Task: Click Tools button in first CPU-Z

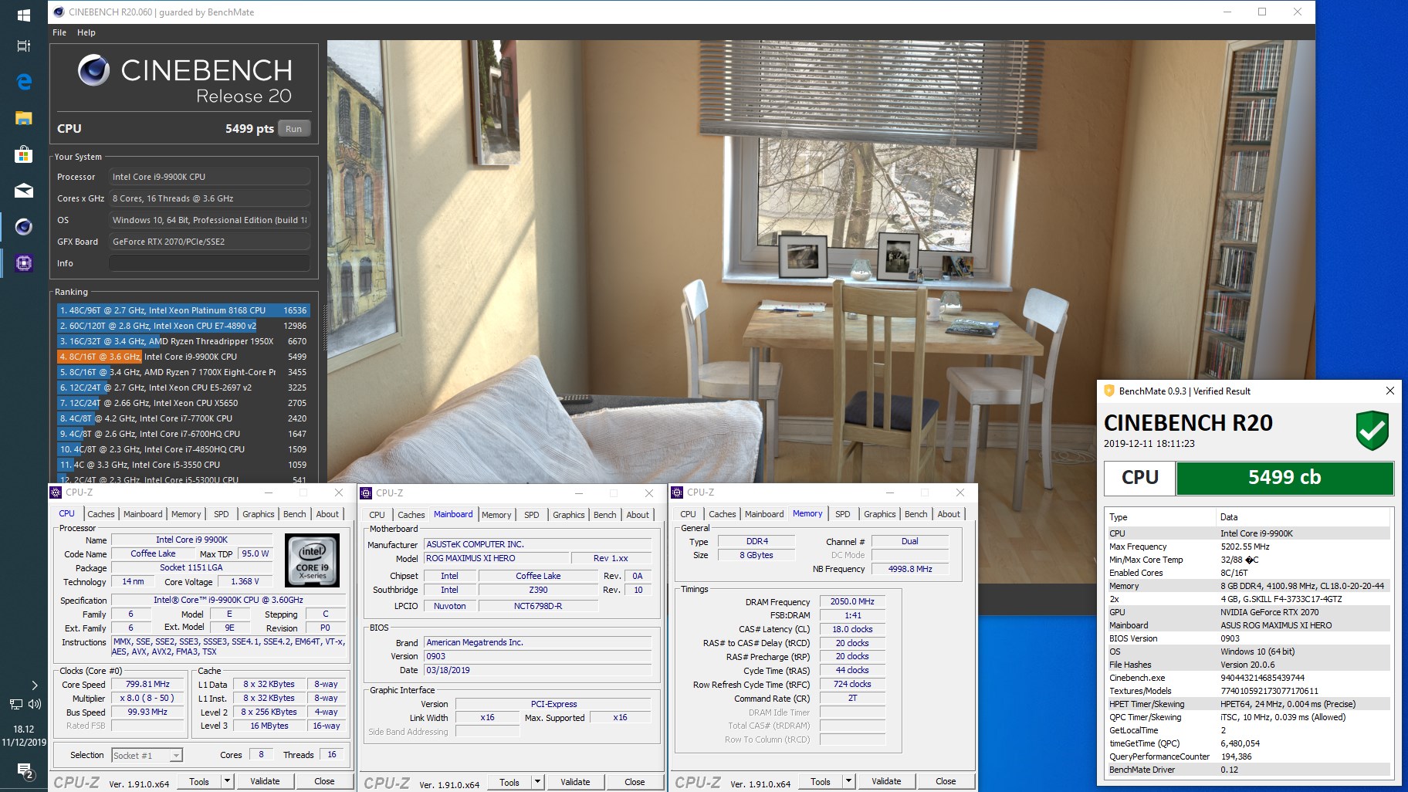Action: tap(199, 781)
